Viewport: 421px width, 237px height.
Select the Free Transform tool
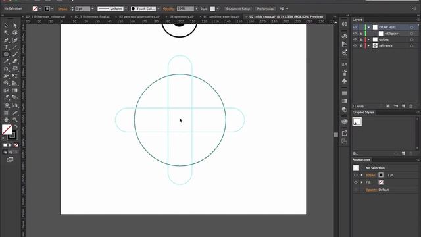15,76
